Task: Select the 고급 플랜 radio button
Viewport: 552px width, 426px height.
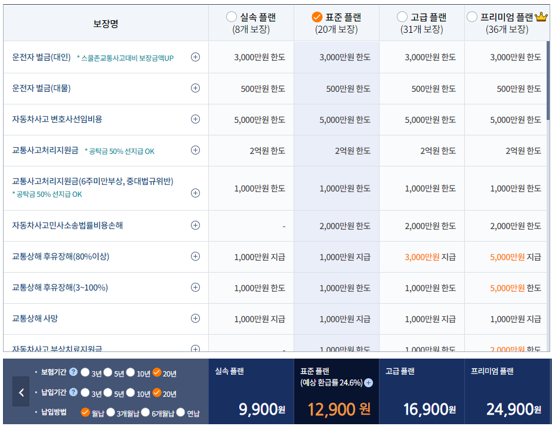Action: [x=402, y=17]
